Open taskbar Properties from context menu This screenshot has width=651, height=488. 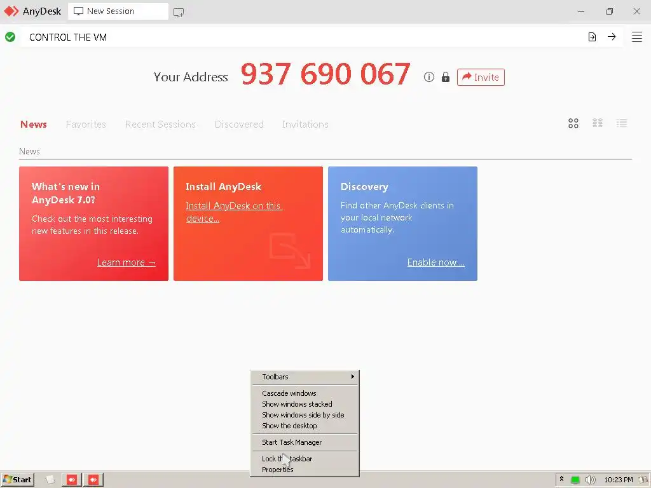pos(305,470)
